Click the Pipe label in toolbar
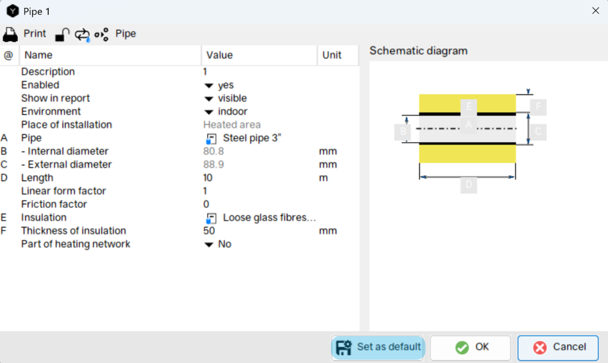Viewport: 608px width, 363px height. point(126,34)
